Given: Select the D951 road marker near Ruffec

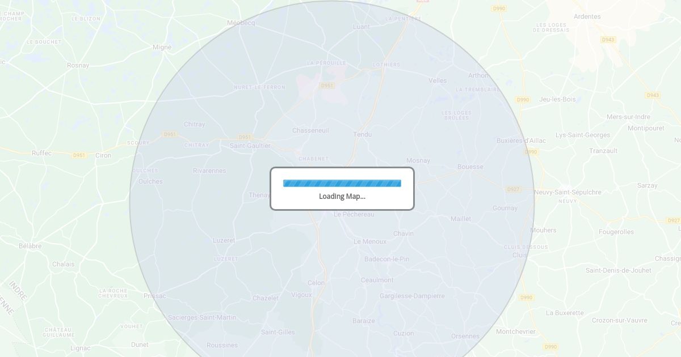Looking at the screenshot, I should pos(79,155).
